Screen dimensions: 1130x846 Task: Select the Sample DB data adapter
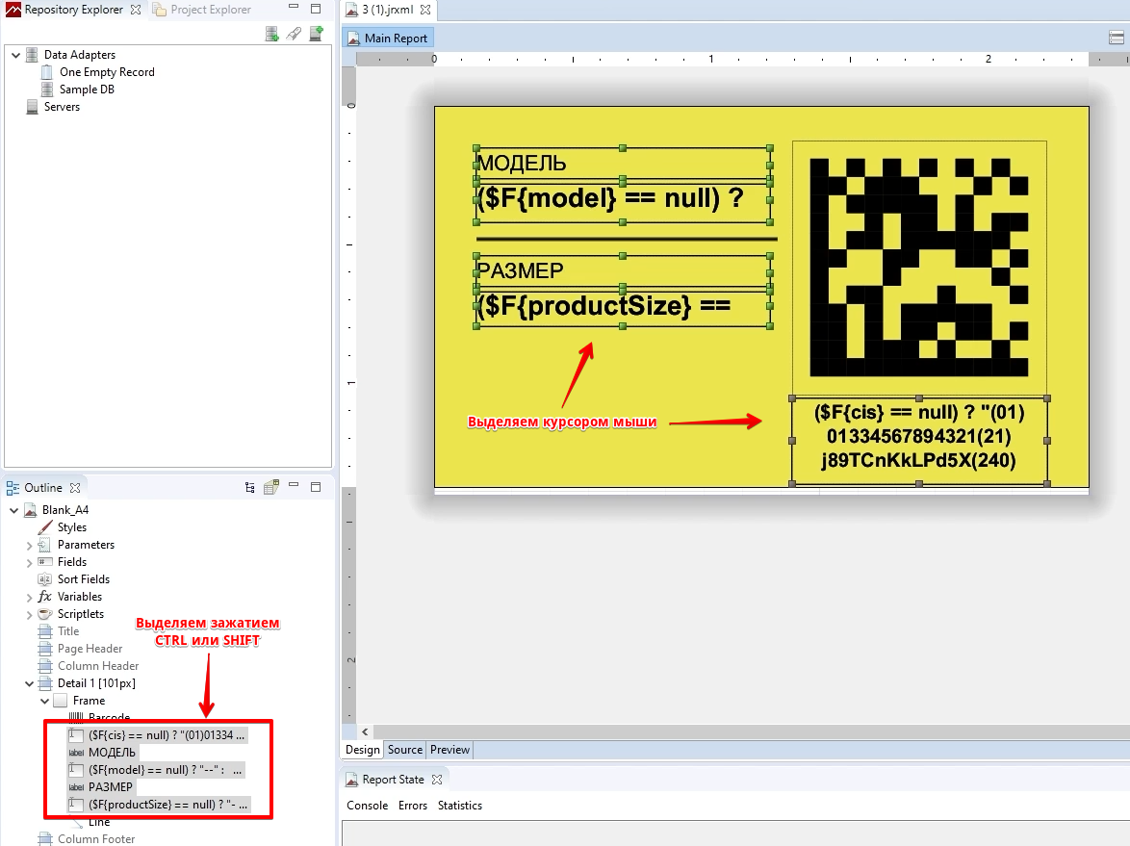point(87,90)
